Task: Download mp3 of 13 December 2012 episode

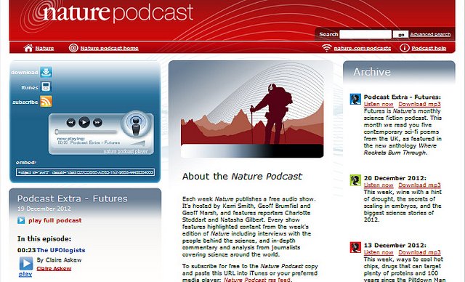Action: [420, 252]
